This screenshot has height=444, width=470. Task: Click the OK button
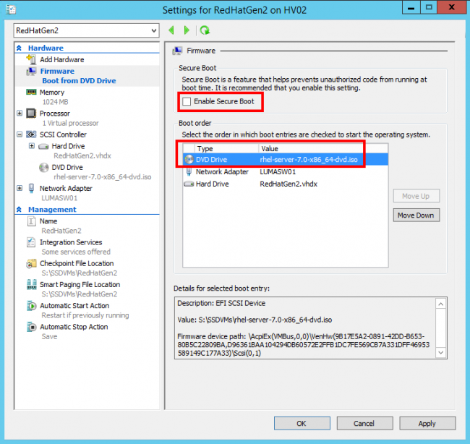click(x=302, y=423)
